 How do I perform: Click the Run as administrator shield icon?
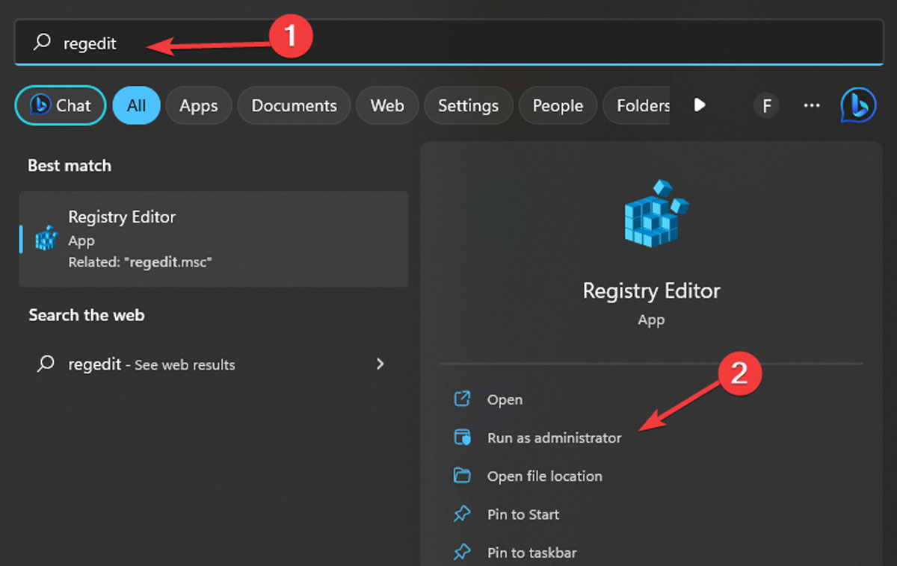coord(462,438)
